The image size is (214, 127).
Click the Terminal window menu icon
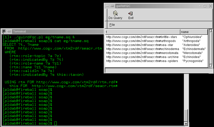(x=4, y=31)
